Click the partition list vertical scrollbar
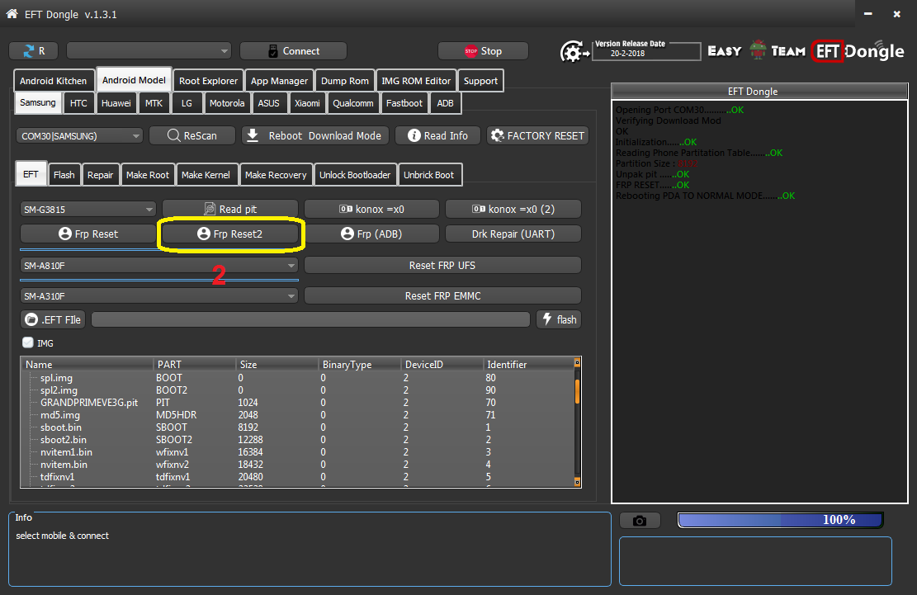 (x=577, y=422)
